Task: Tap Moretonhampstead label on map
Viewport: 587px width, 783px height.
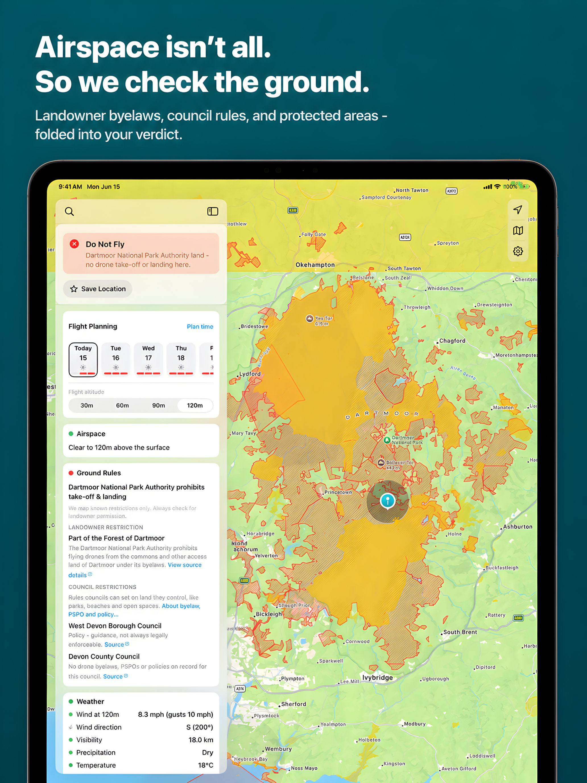Action: point(516,355)
